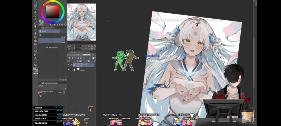Click MARCH03X in follower list

point(41,123)
